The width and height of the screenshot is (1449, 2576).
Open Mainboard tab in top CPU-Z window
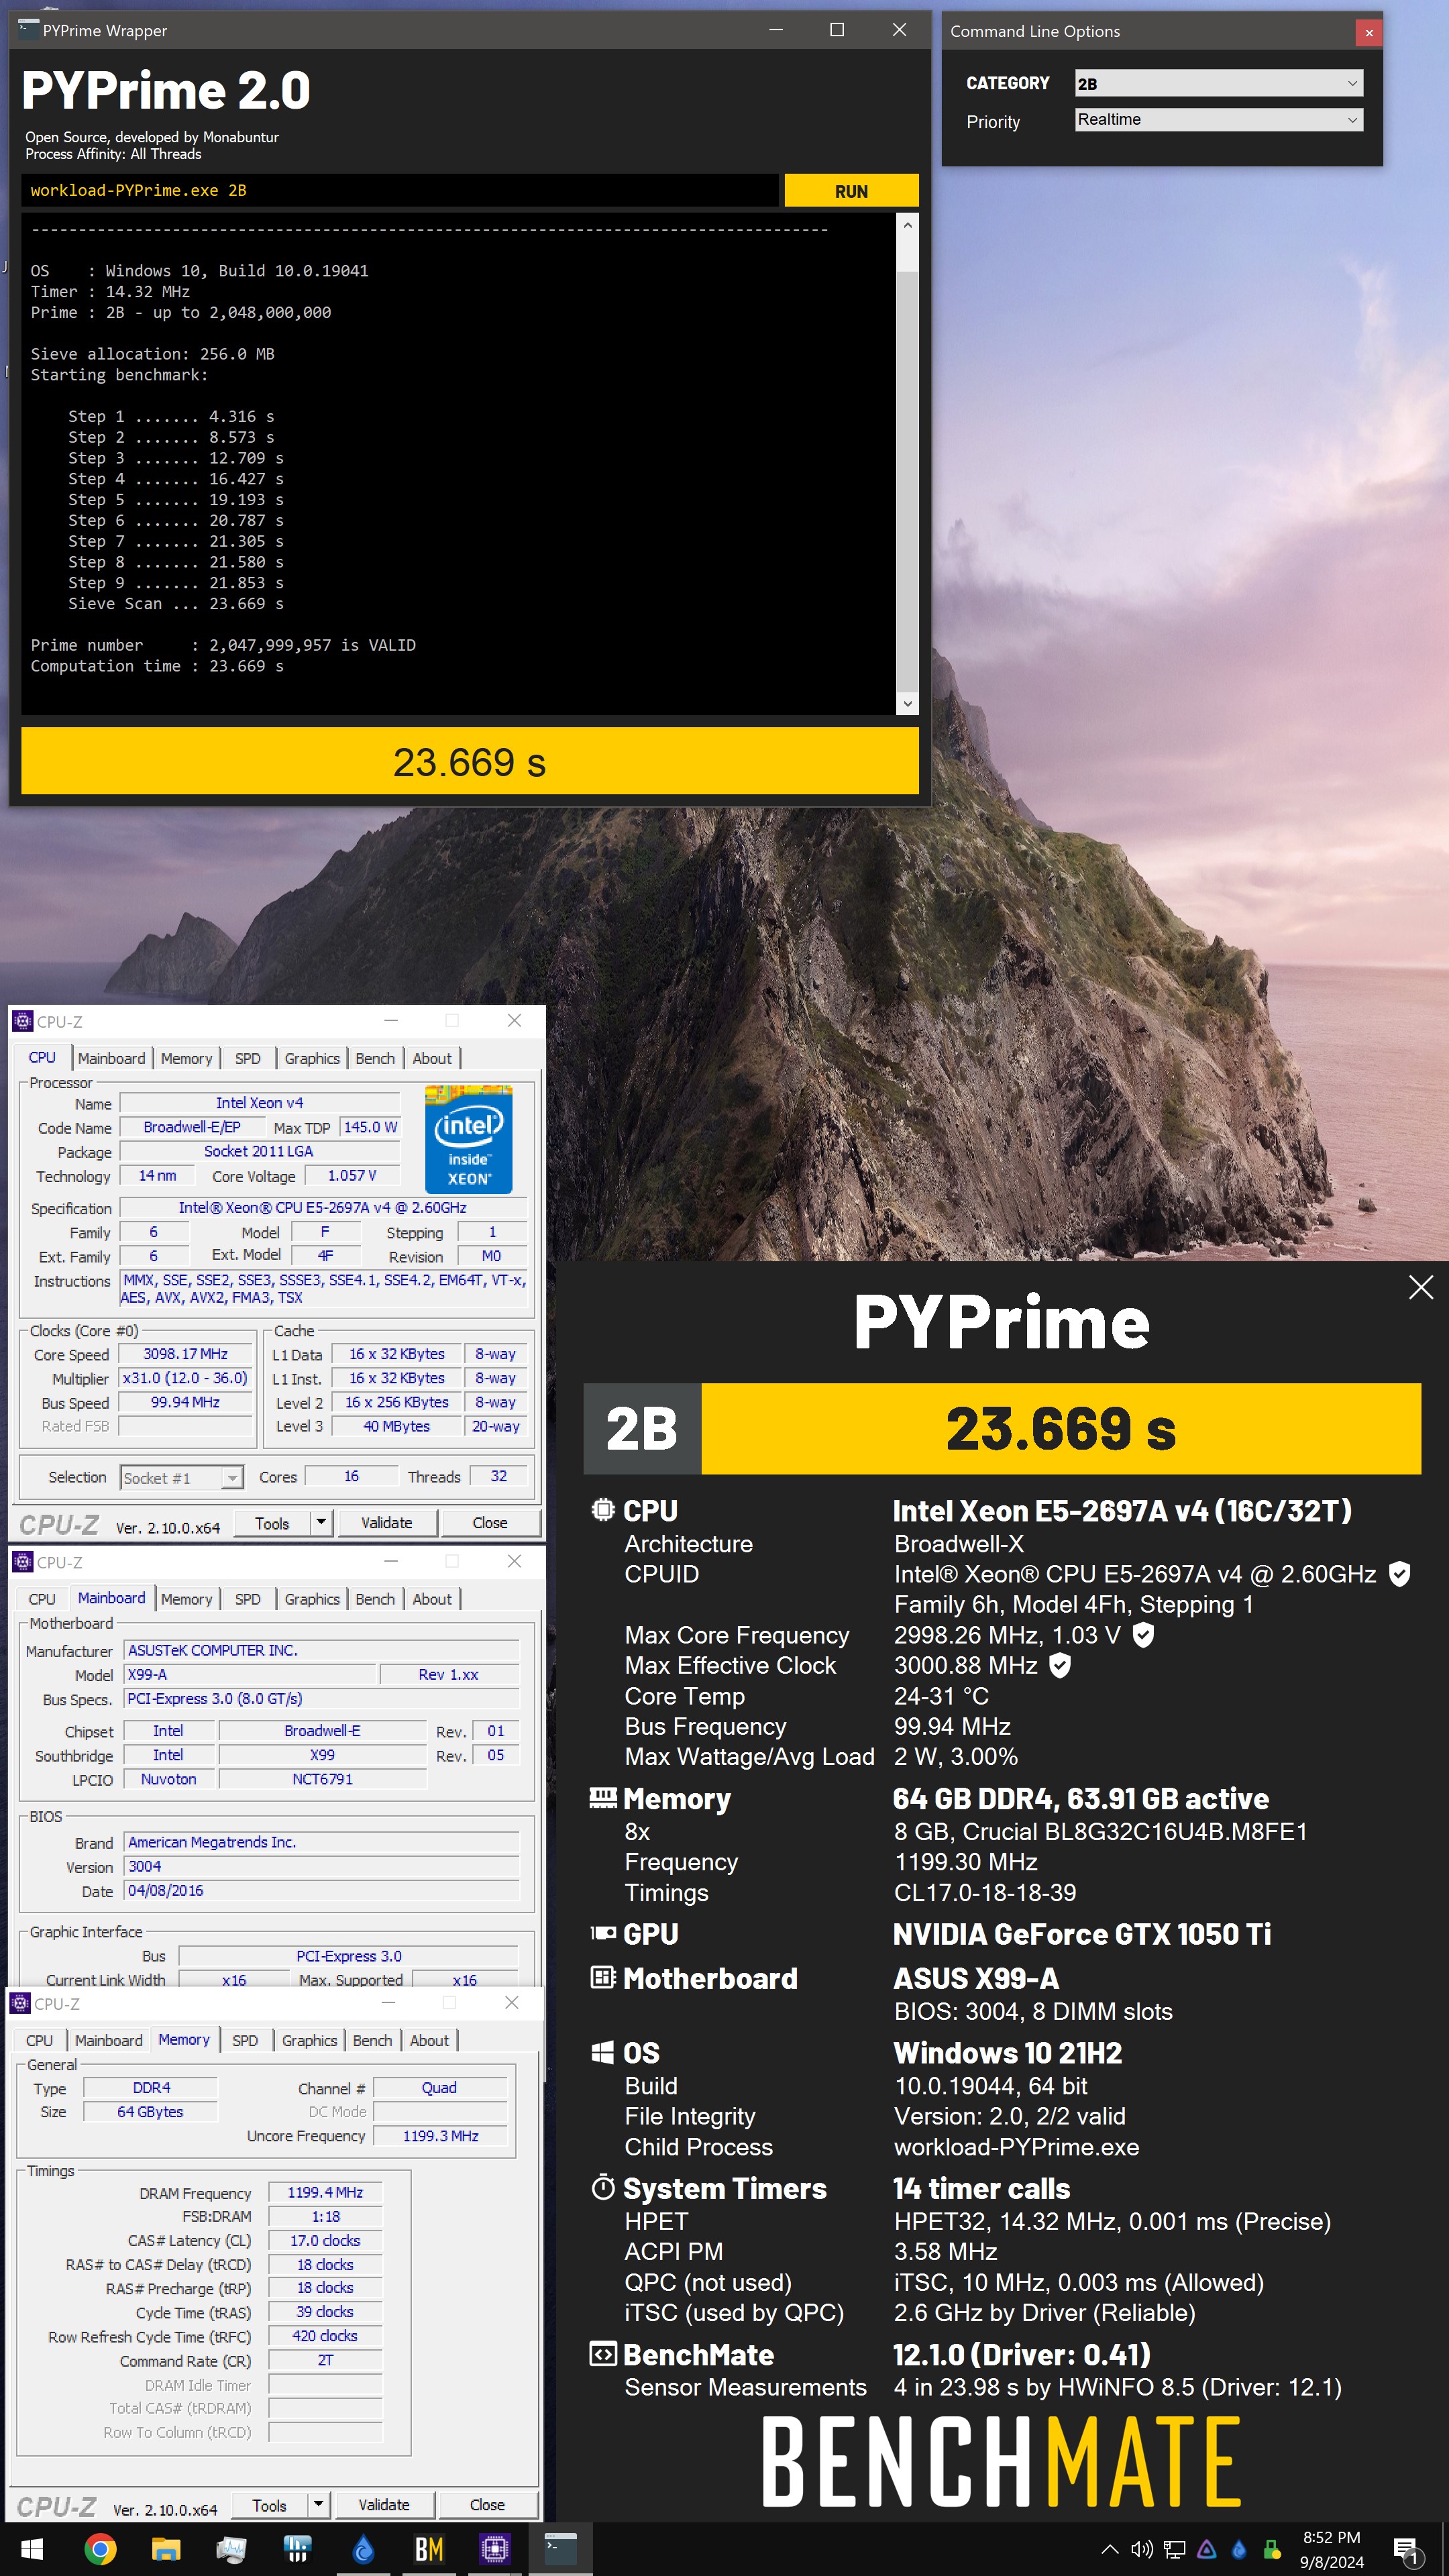111,1058
